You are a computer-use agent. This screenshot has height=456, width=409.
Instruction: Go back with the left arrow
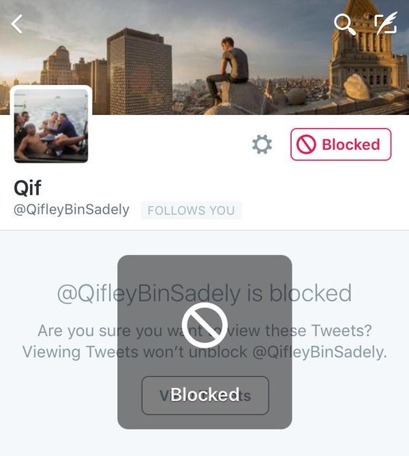click(x=17, y=25)
